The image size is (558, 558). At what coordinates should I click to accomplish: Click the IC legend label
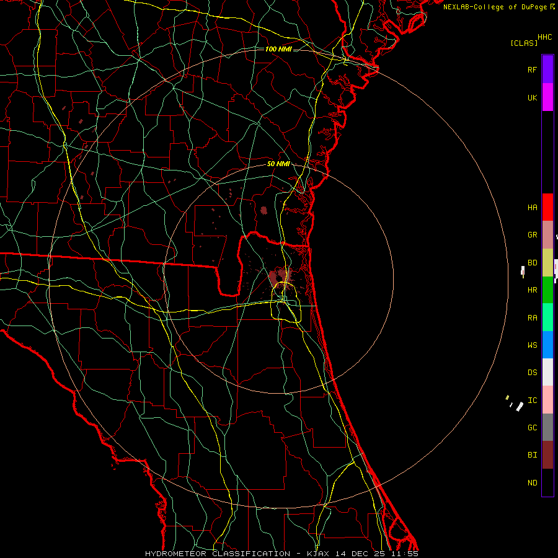click(x=532, y=401)
